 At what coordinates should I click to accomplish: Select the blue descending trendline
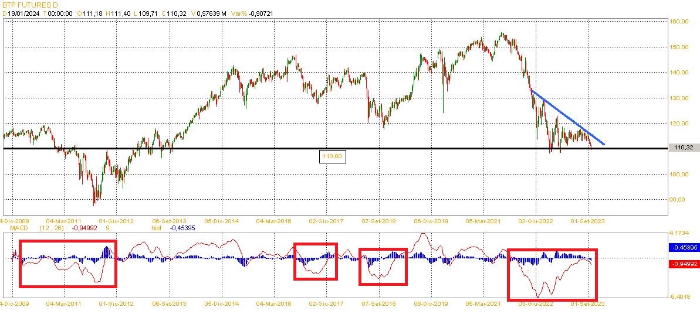coord(568,118)
